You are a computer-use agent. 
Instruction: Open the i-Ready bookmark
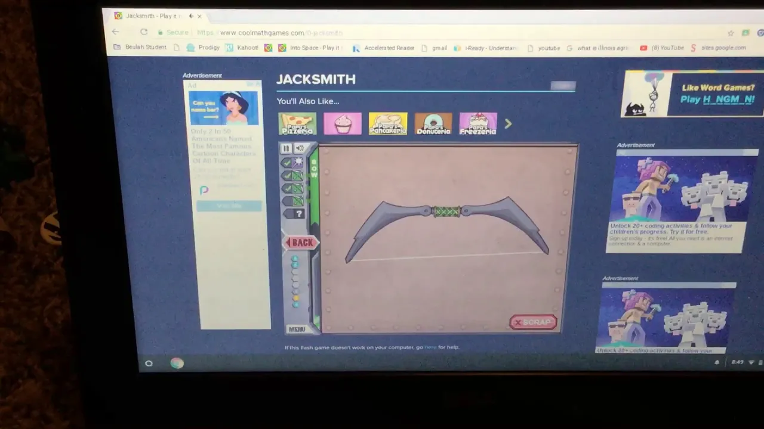pyautogui.click(x=486, y=48)
